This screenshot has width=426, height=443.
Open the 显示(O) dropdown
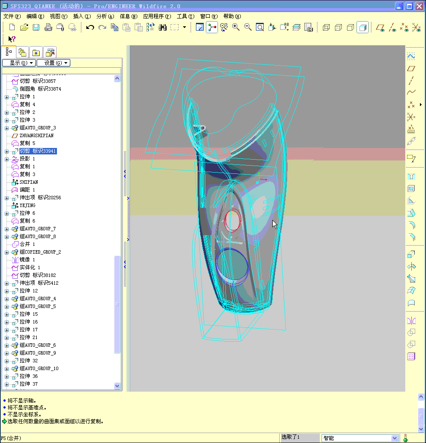tap(19, 63)
